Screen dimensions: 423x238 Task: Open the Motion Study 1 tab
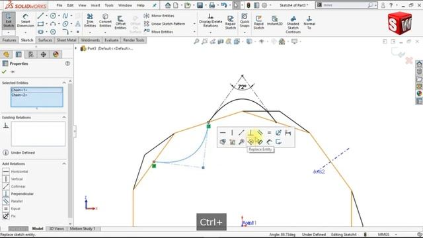click(83, 229)
